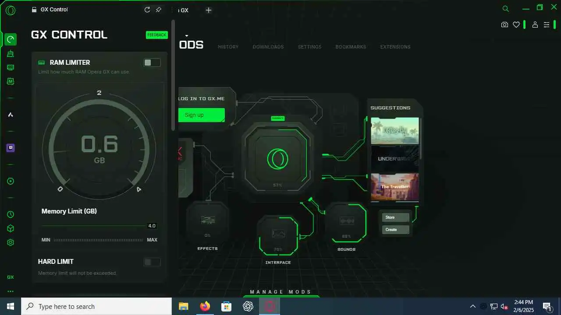The image size is (561, 315).
Task: Open the Easy Setup sliders icon
Action: [x=547, y=25]
